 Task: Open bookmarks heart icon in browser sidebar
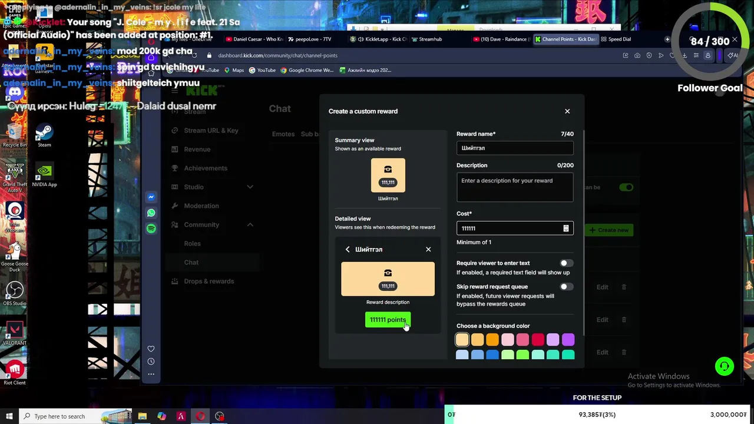pyautogui.click(x=151, y=349)
